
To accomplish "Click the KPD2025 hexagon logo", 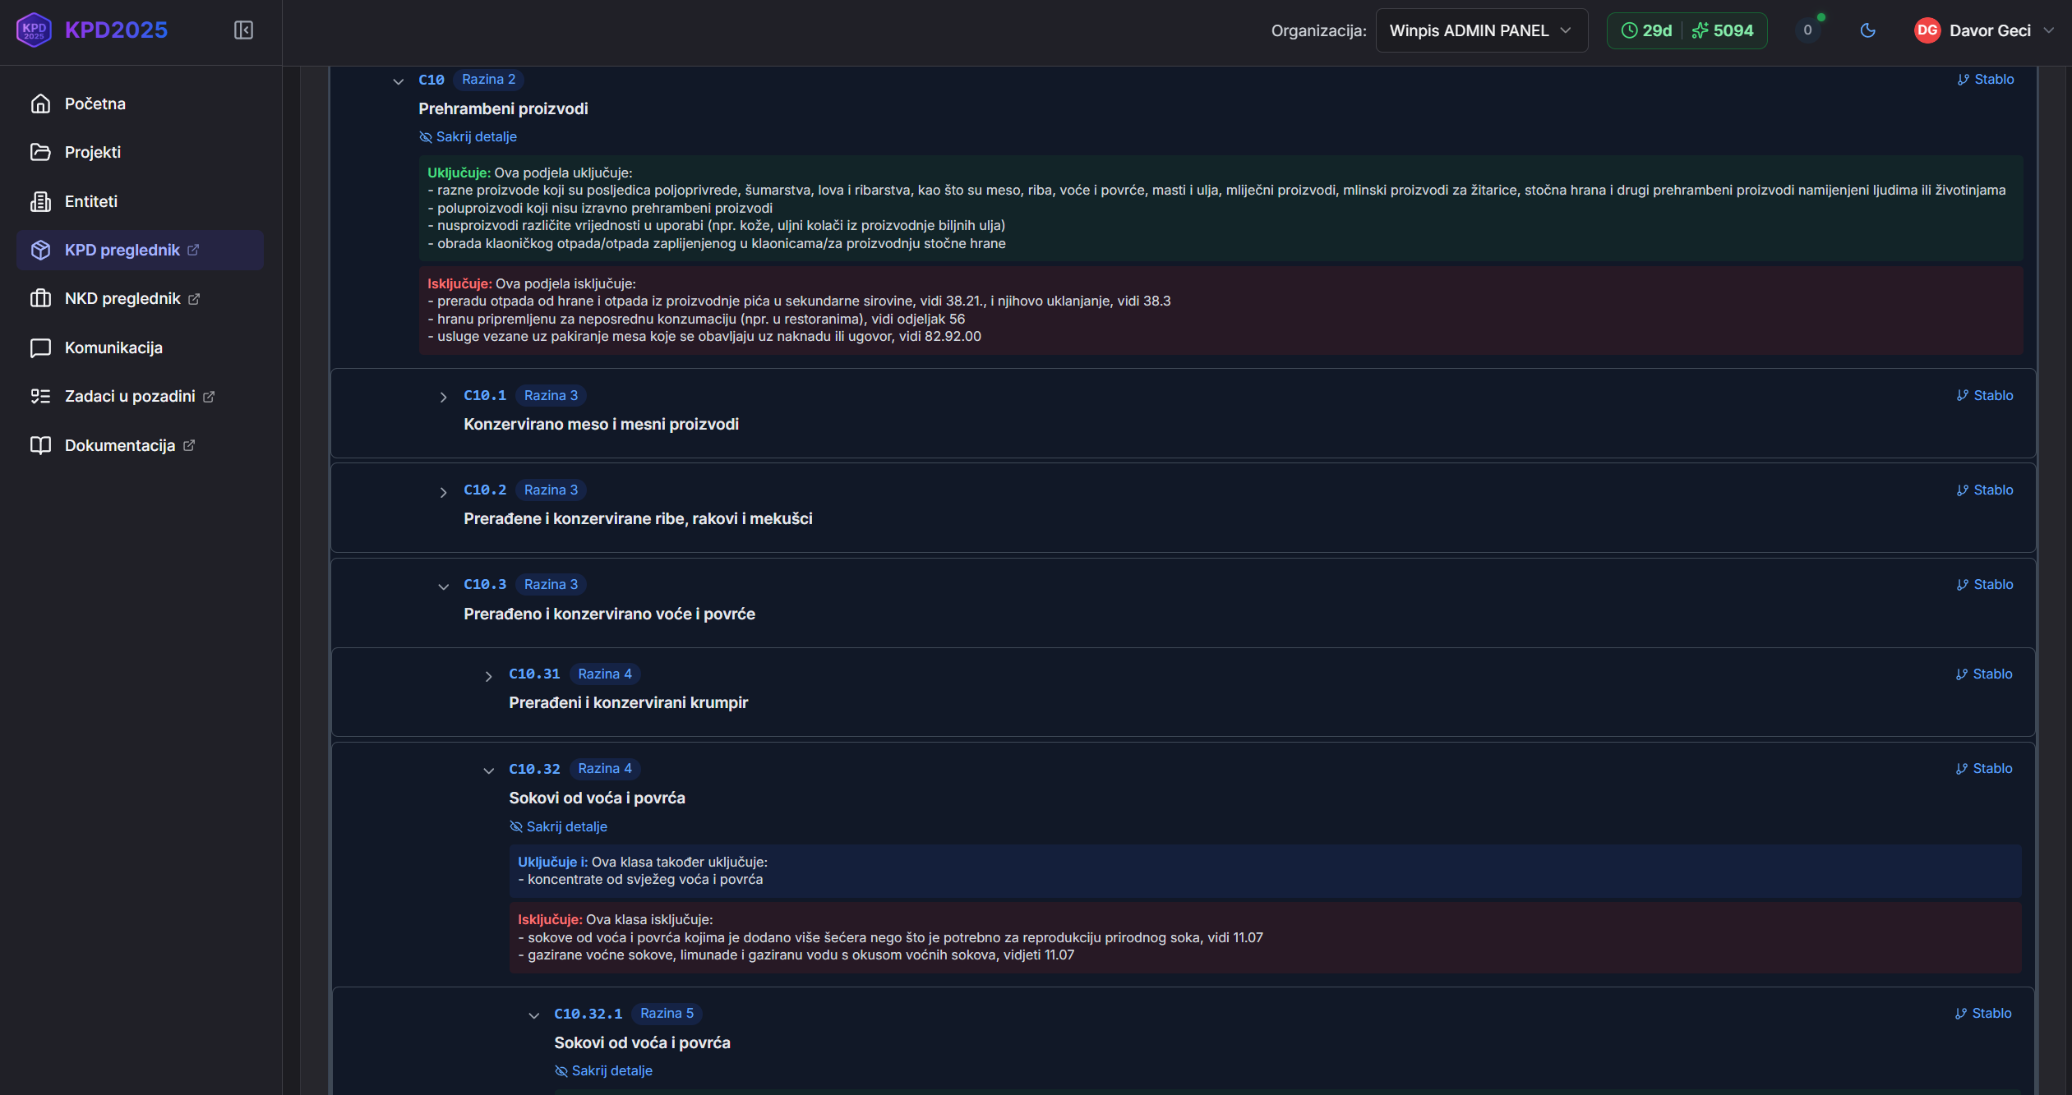I will coord(34,30).
